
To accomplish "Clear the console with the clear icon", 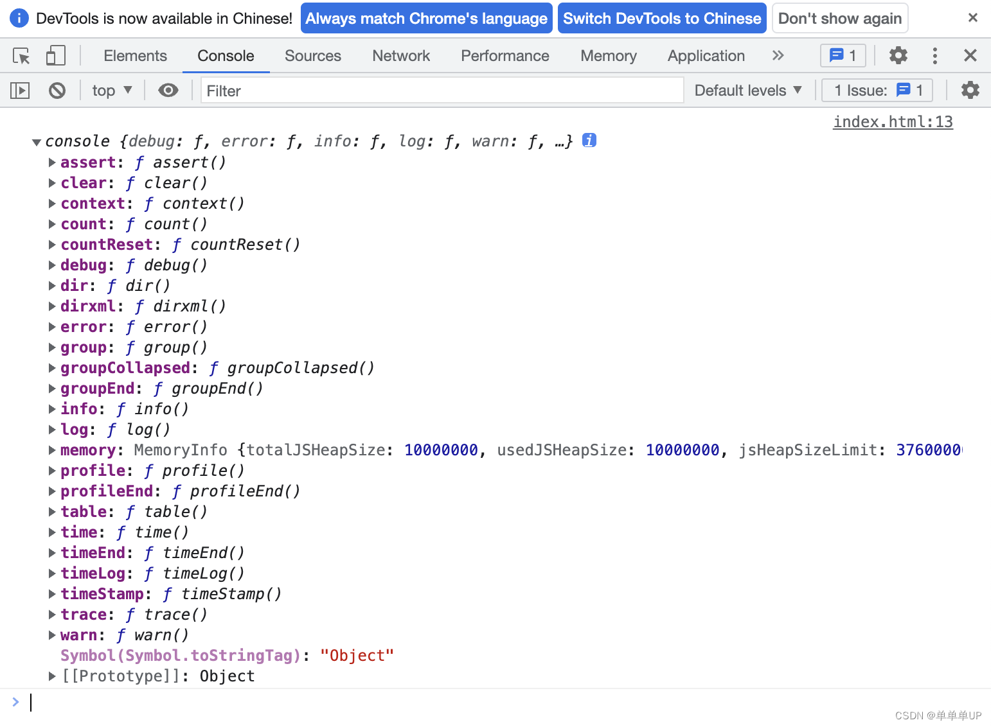I will 57,91.
